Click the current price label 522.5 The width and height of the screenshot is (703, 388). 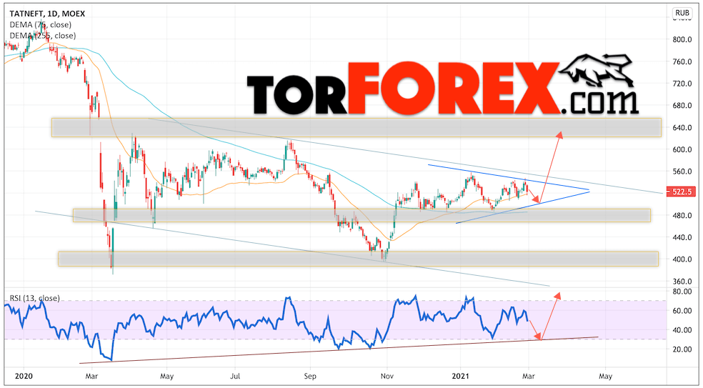tap(682, 192)
